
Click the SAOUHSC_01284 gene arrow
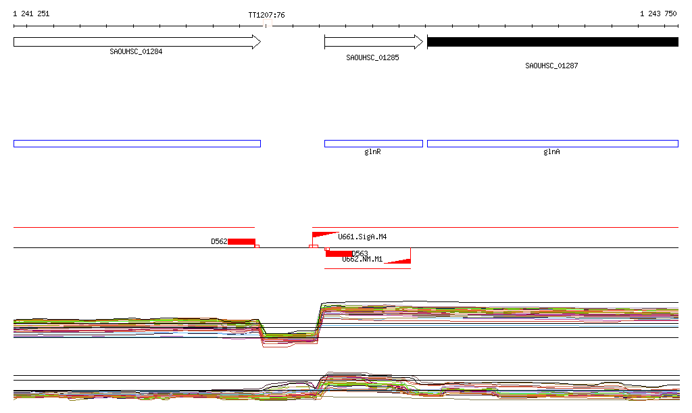(x=137, y=42)
